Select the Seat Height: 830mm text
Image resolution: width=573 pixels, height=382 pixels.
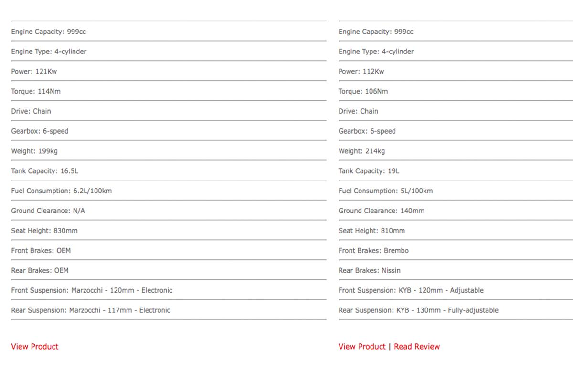point(44,231)
